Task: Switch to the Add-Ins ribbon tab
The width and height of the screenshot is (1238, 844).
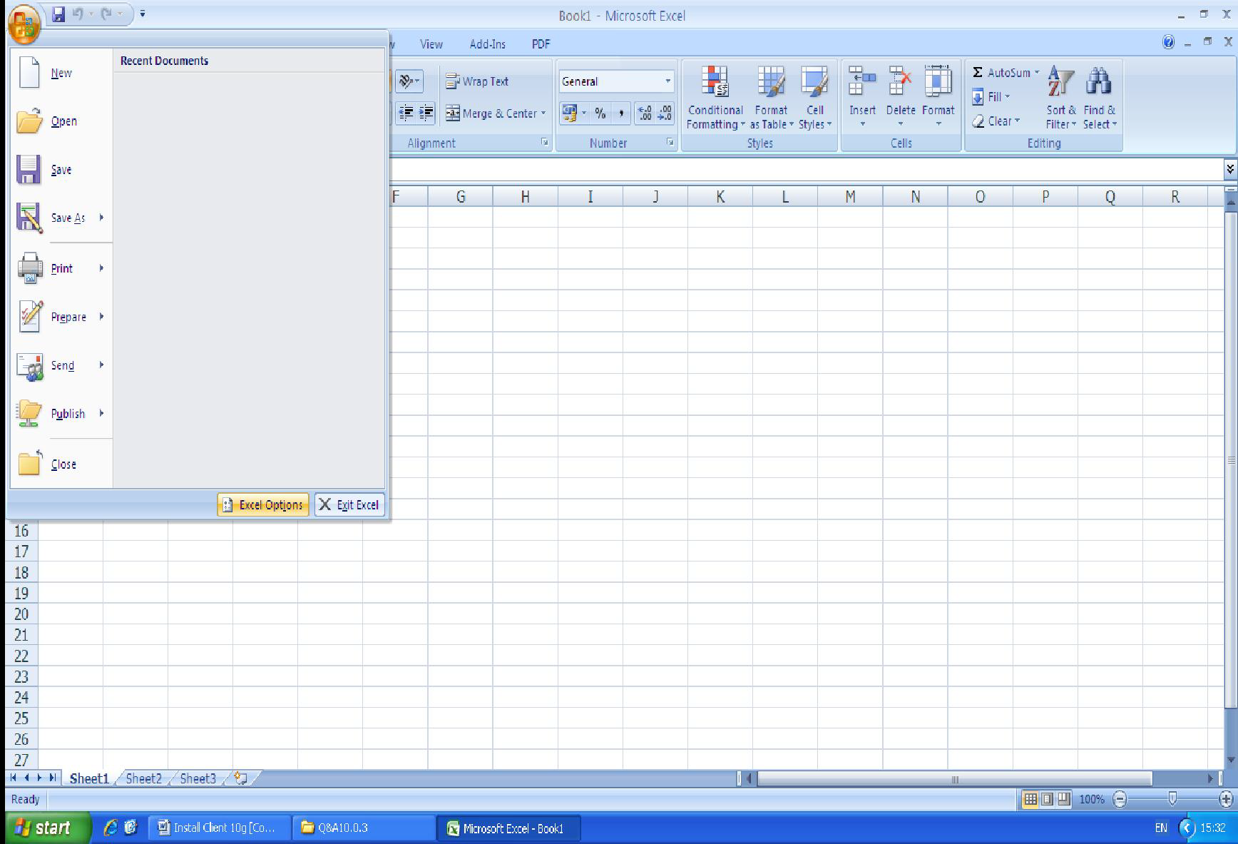Action: (x=487, y=44)
